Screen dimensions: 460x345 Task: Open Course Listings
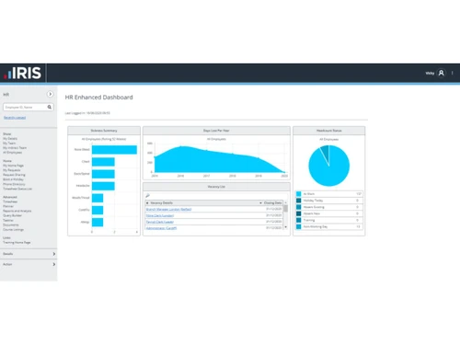coord(13,229)
